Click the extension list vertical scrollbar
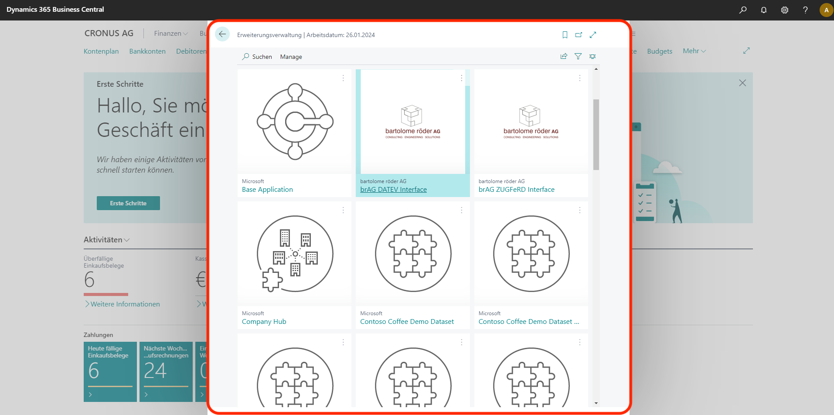834x415 pixels. [596, 134]
